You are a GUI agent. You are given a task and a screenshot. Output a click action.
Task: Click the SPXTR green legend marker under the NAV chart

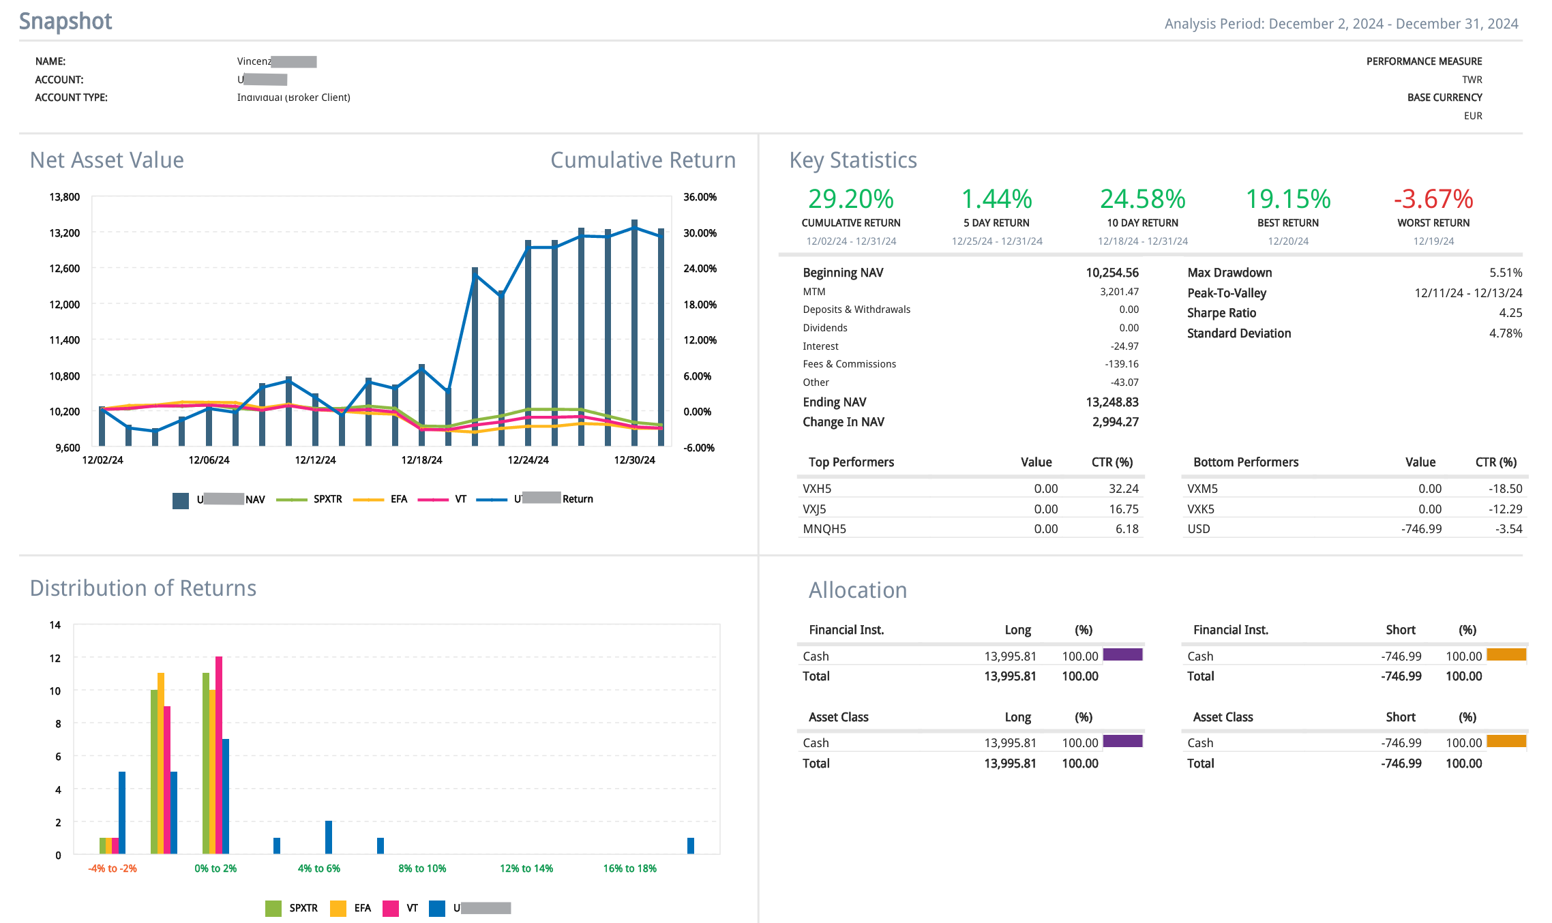pos(292,500)
